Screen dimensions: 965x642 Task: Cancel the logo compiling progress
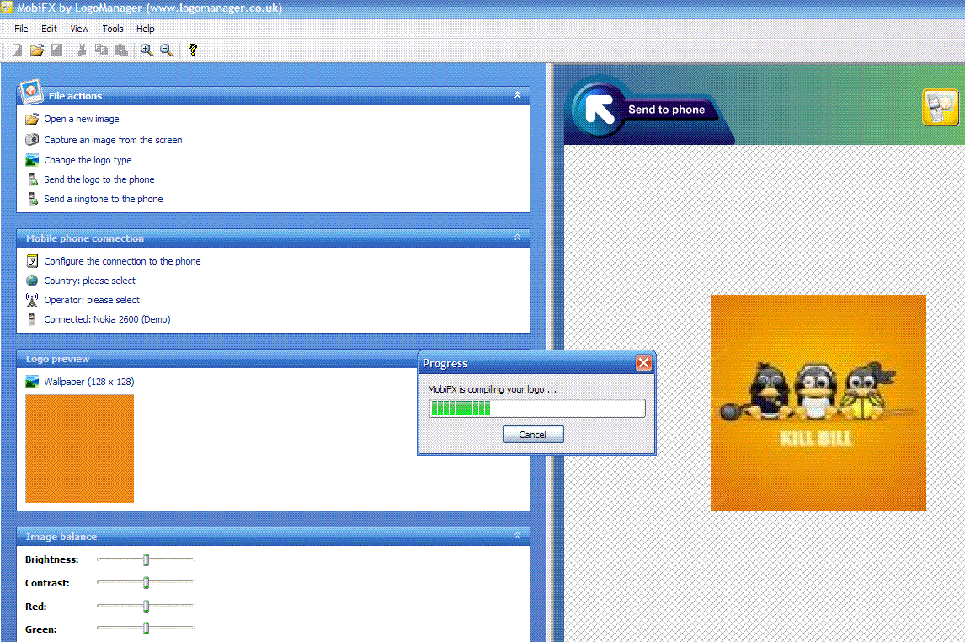(x=532, y=435)
